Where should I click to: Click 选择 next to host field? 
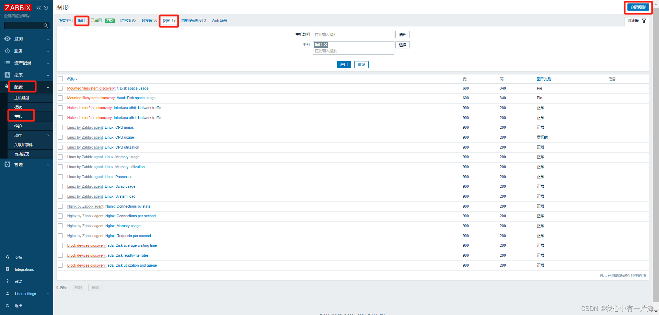pos(403,45)
